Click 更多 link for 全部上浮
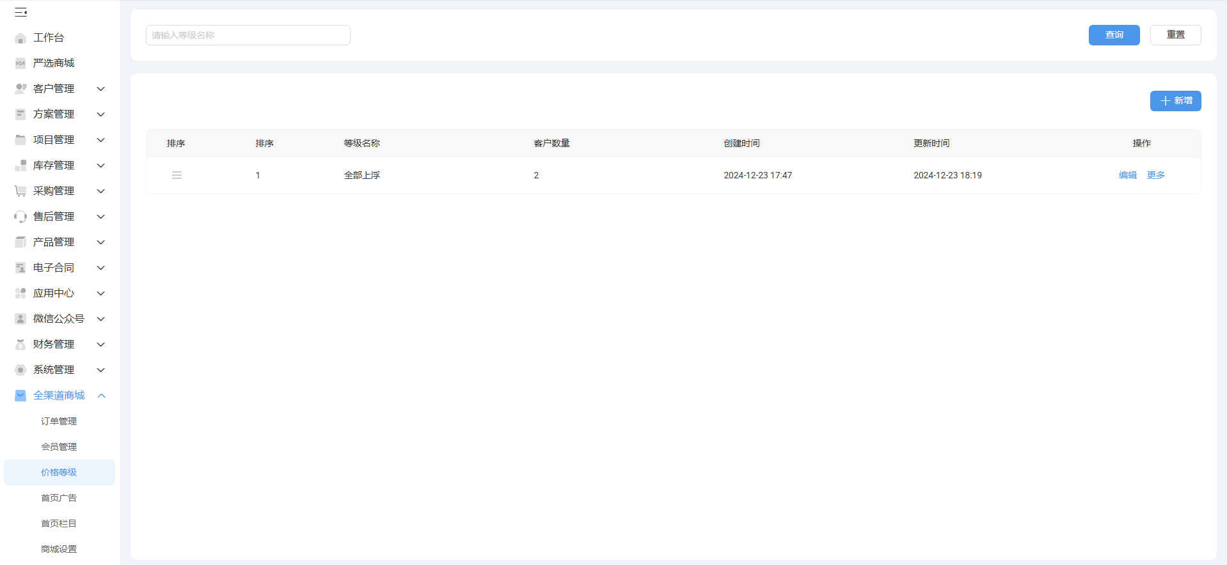 pos(1156,175)
